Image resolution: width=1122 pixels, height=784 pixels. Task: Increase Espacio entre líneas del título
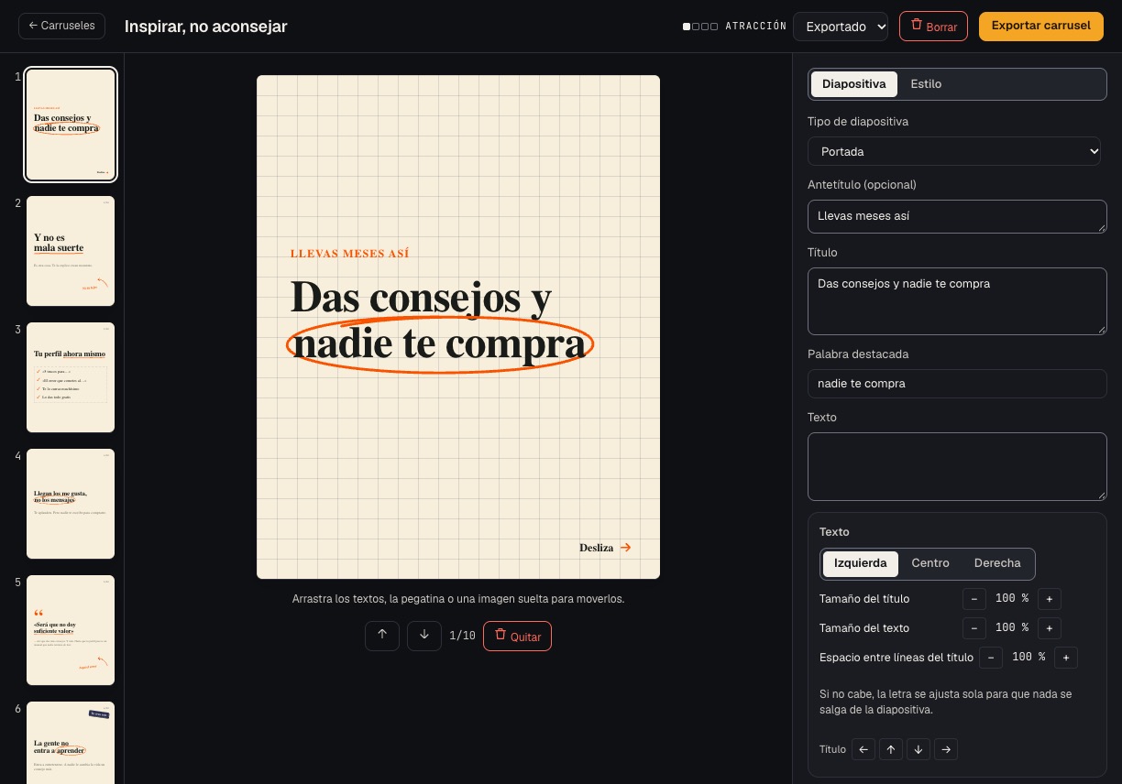[1066, 658]
